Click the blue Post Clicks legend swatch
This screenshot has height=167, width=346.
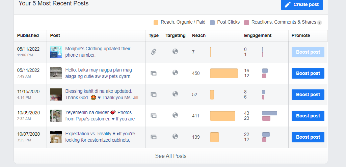(212, 23)
